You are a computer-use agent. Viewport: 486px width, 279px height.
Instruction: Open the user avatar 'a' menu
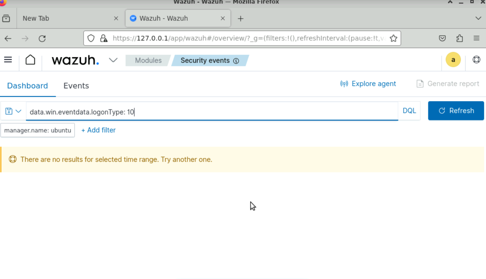click(x=453, y=60)
